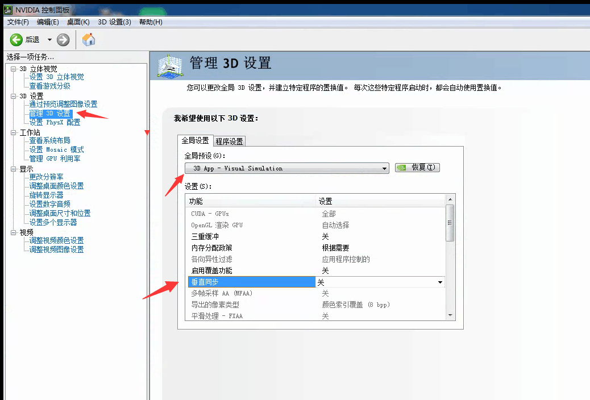590x400 pixels.
Task: Select the 启用覆盖功能 settings row
Action: click(x=316, y=270)
